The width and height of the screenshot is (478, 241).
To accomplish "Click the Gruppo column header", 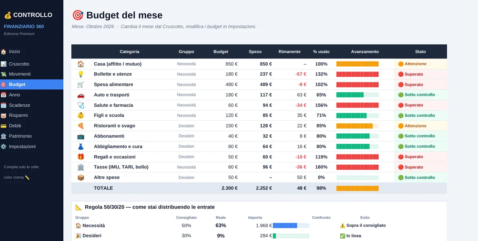I will click(x=186, y=52).
